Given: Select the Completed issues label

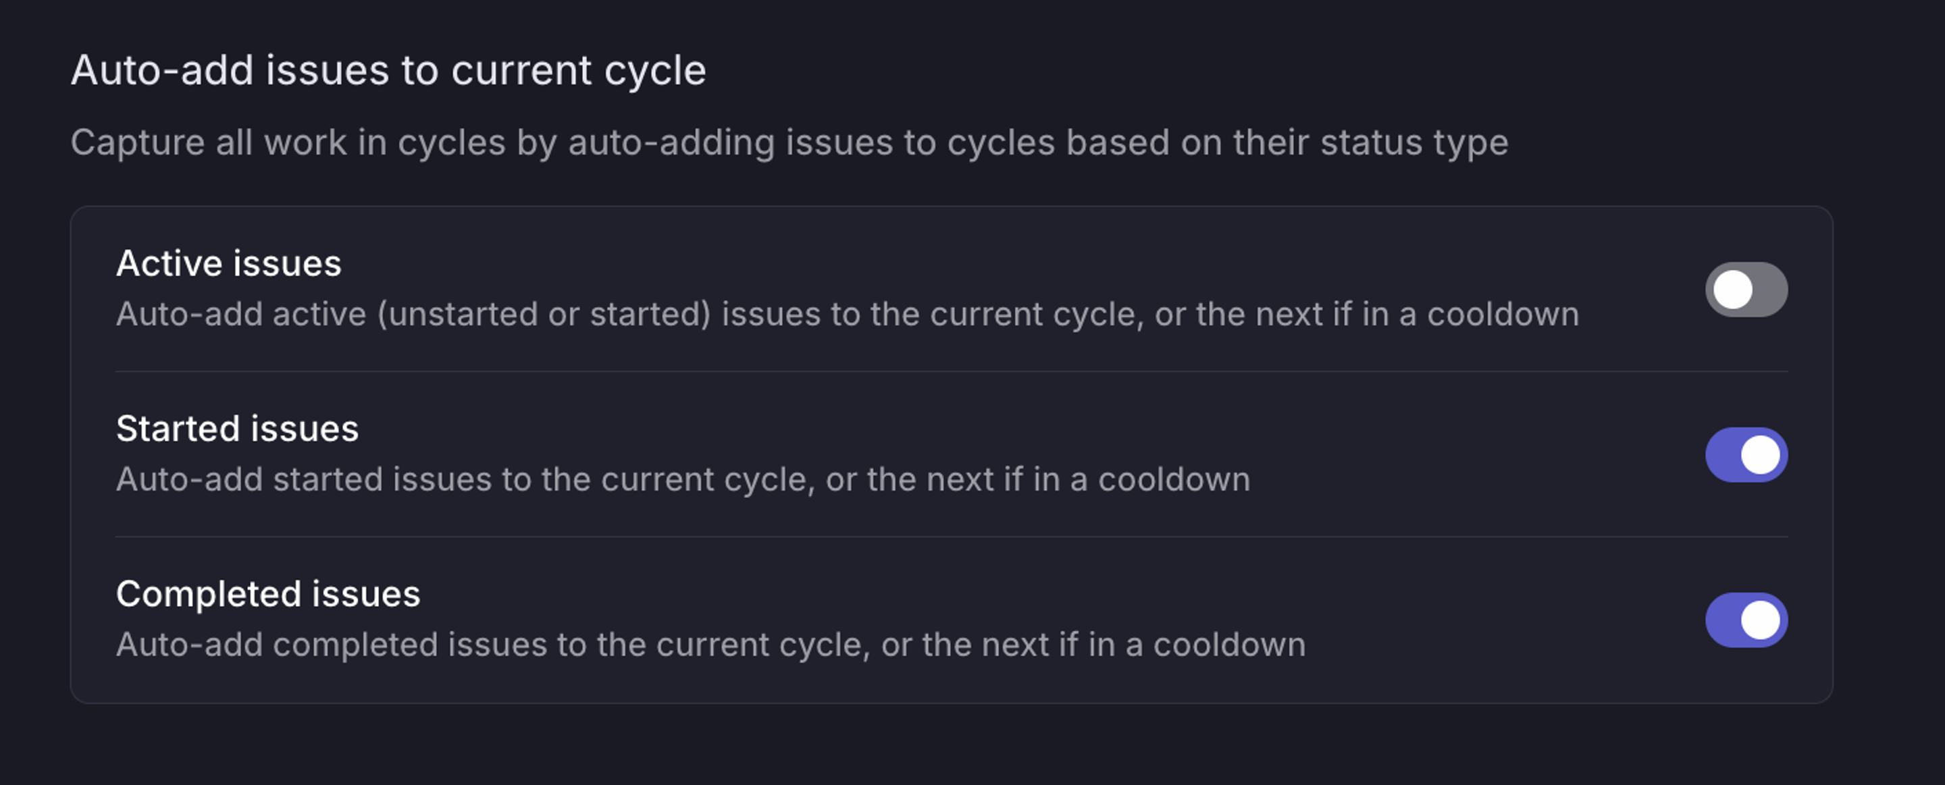Looking at the screenshot, I should point(269,593).
